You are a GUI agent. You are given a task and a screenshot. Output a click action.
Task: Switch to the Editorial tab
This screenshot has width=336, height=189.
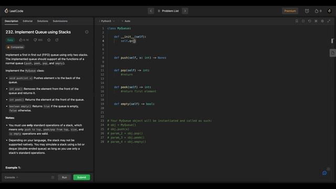[28, 21]
